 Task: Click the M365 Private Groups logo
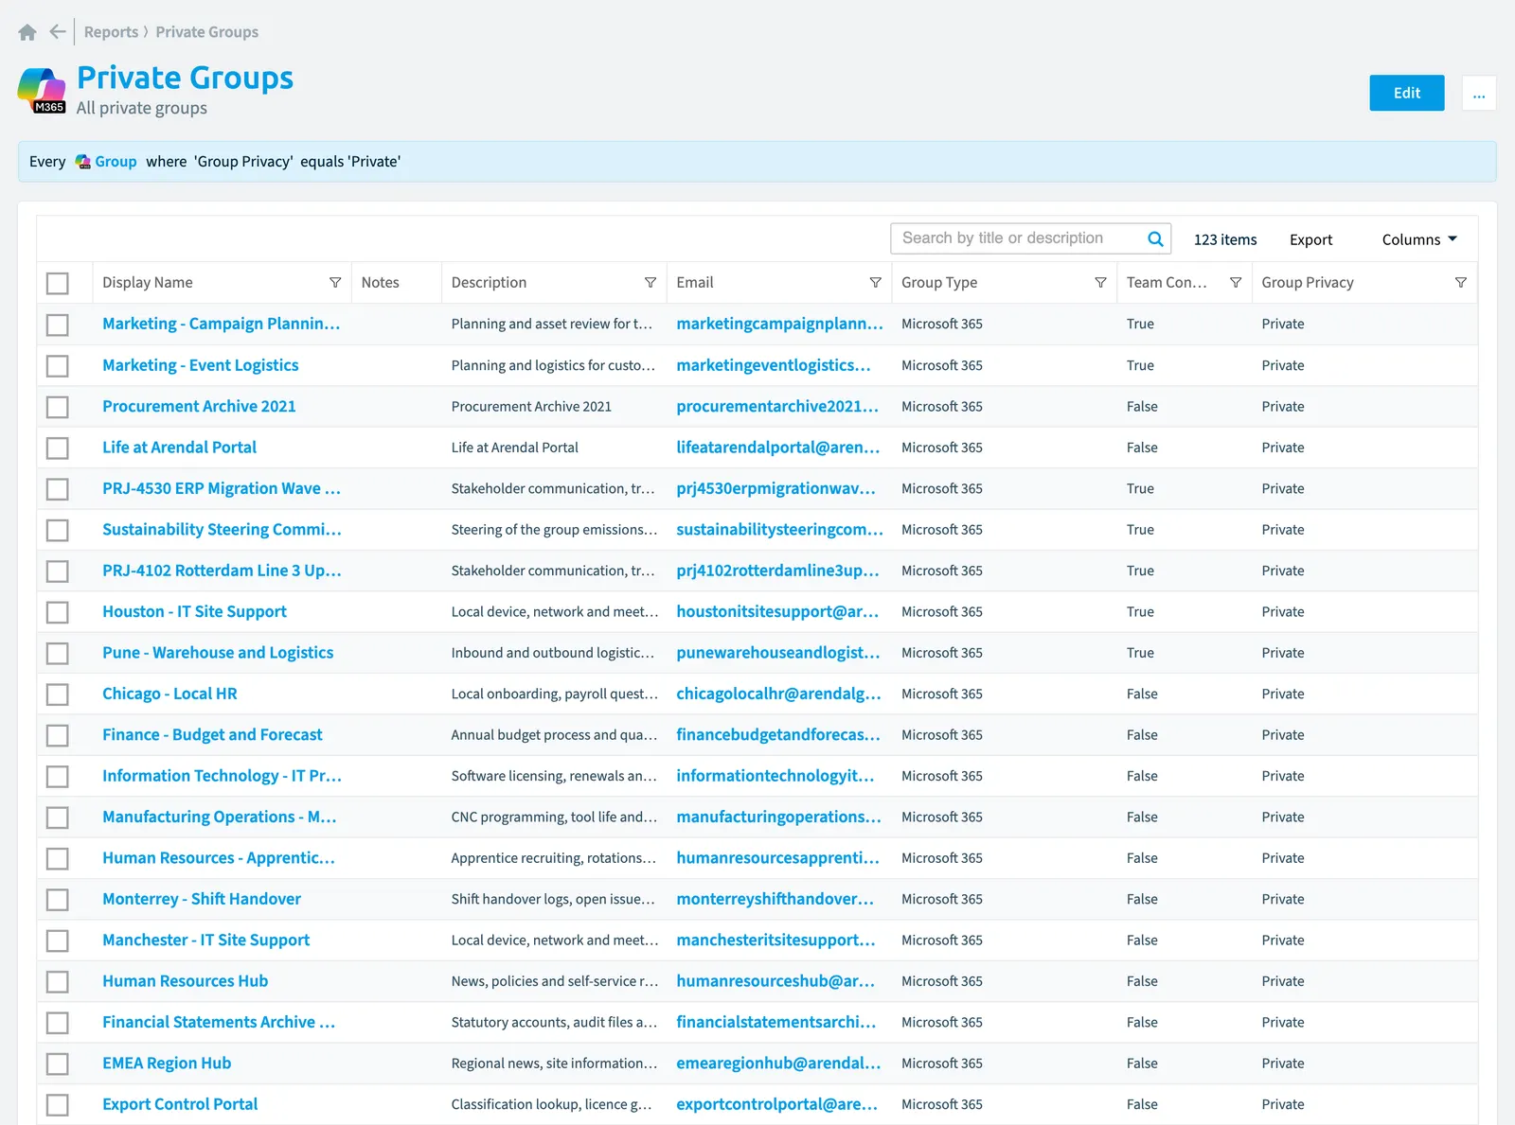point(42,91)
